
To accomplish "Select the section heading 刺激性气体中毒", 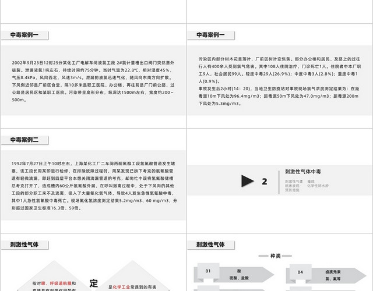I will 303,172.
